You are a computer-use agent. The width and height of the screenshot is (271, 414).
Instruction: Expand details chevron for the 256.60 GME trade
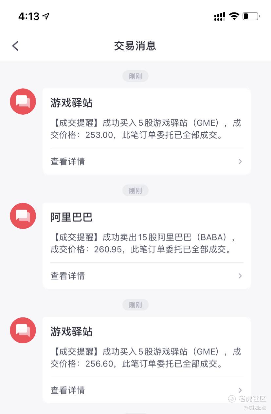pos(240,390)
